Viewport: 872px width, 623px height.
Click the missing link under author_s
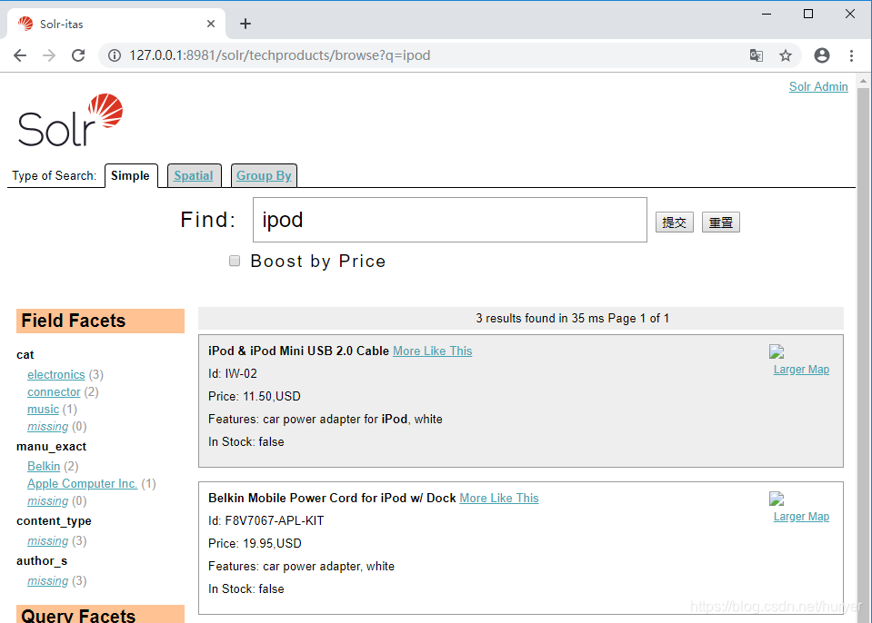point(48,581)
